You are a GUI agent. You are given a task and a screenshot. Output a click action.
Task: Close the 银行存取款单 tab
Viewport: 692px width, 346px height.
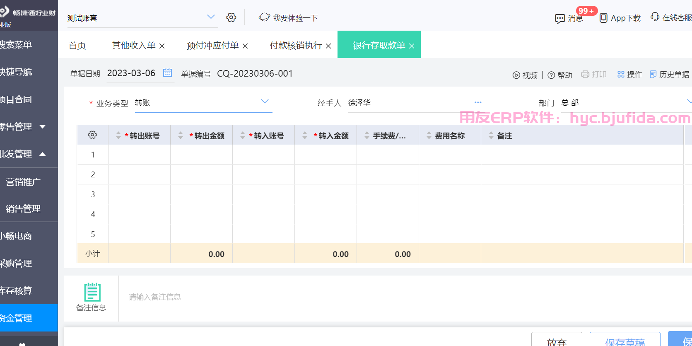(x=412, y=46)
